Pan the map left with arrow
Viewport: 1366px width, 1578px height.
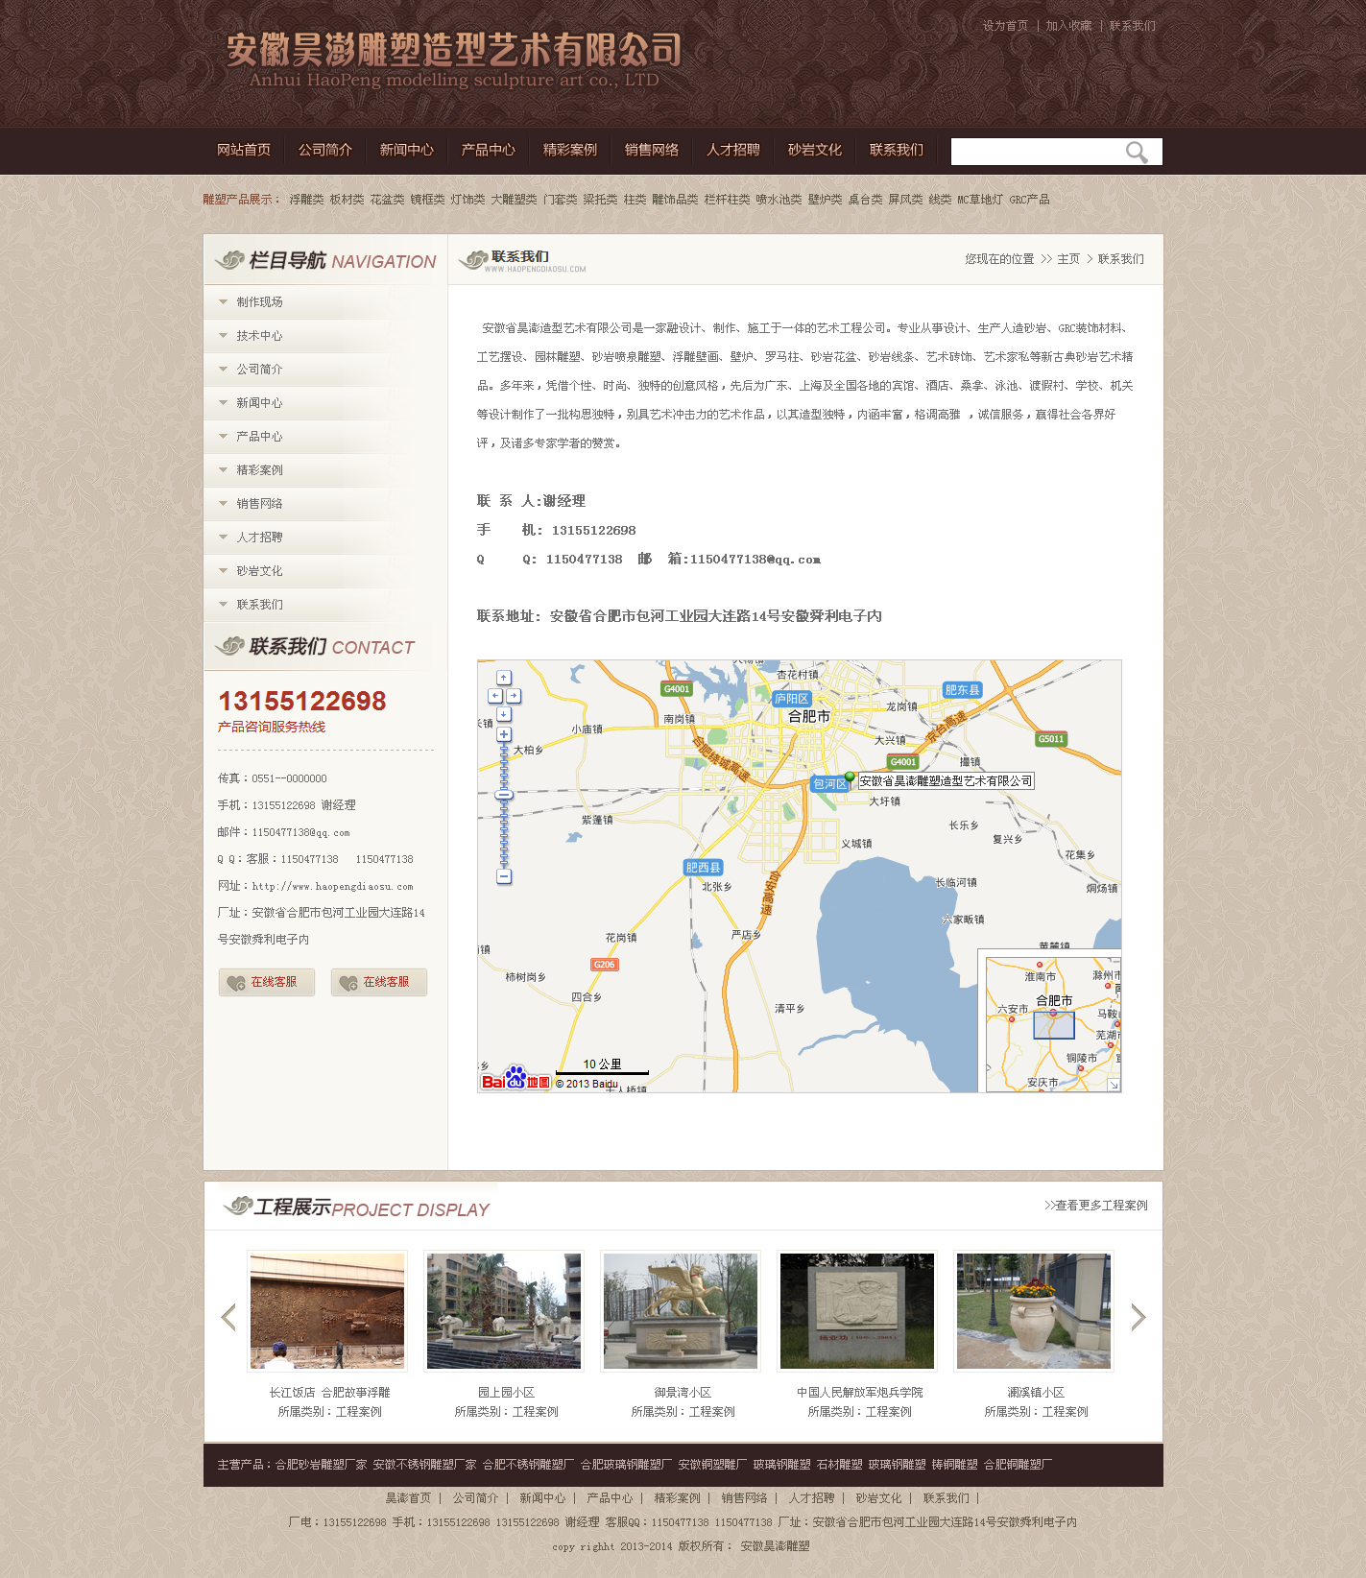495,696
